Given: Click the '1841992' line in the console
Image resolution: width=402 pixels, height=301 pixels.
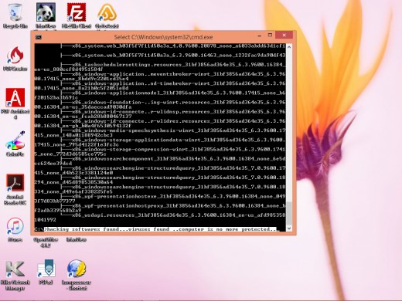Looking at the screenshot, I should (45, 220).
